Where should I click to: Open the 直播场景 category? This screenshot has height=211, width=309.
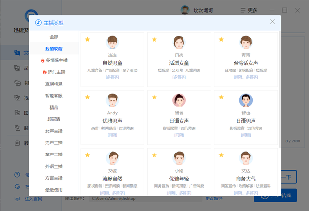54,84
